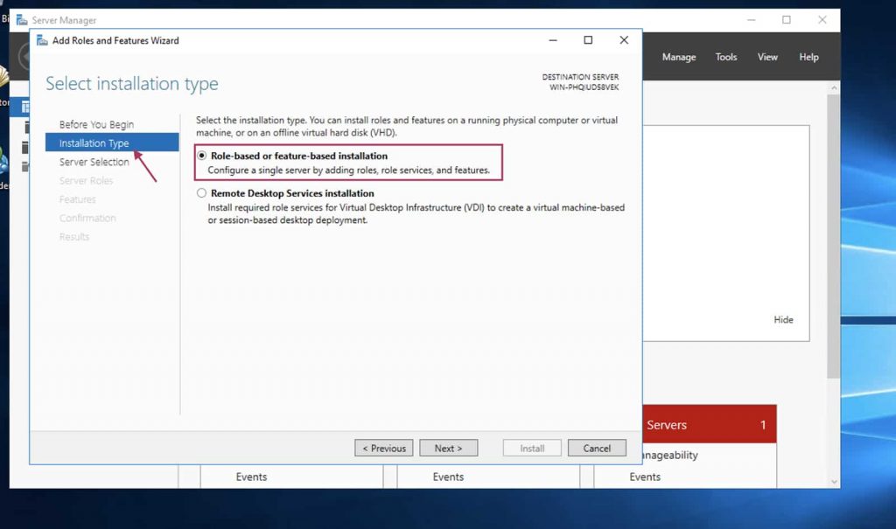Maximize the Server Manager window
Viewport: 896px width, 529px height.
(x=786, y=20)
